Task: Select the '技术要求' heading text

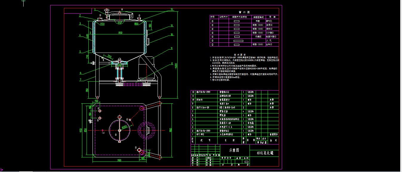Action: [x=239, y=55]
